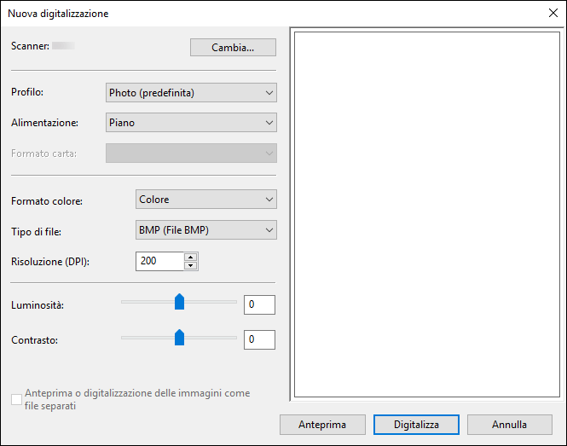The height and width of the screenshot is (446, 567).
Task: Click the Anteprima button
Action: click(x=322, y=425)
